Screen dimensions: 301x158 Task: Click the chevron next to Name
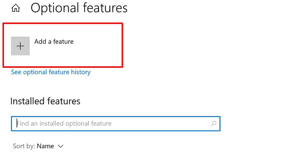pos(60,146)
